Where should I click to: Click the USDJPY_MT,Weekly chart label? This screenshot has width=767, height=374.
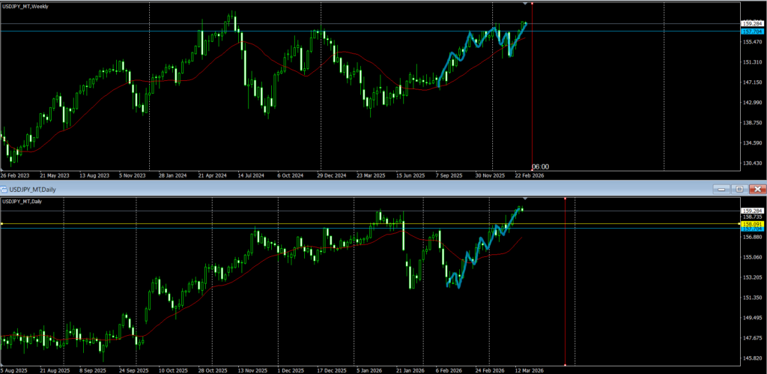[30, 7]
